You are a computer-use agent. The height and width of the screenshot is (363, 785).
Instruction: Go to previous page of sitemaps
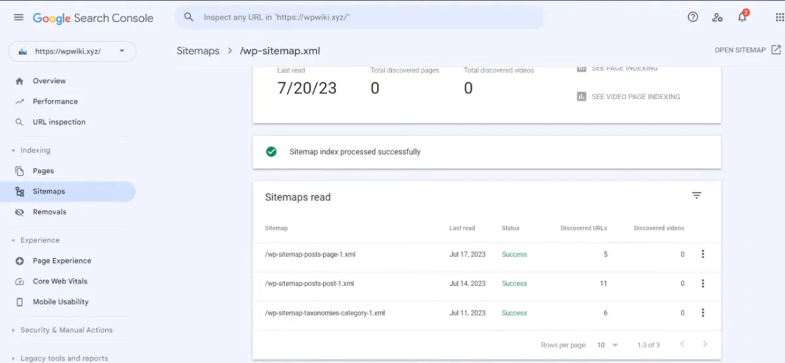point(682,344)
